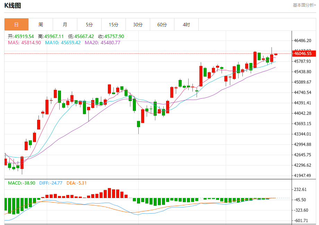The height and width of the screenshot is (225, 319).
Task: Click the 46486.20 price axis label
Action: (x=302, y=40)
